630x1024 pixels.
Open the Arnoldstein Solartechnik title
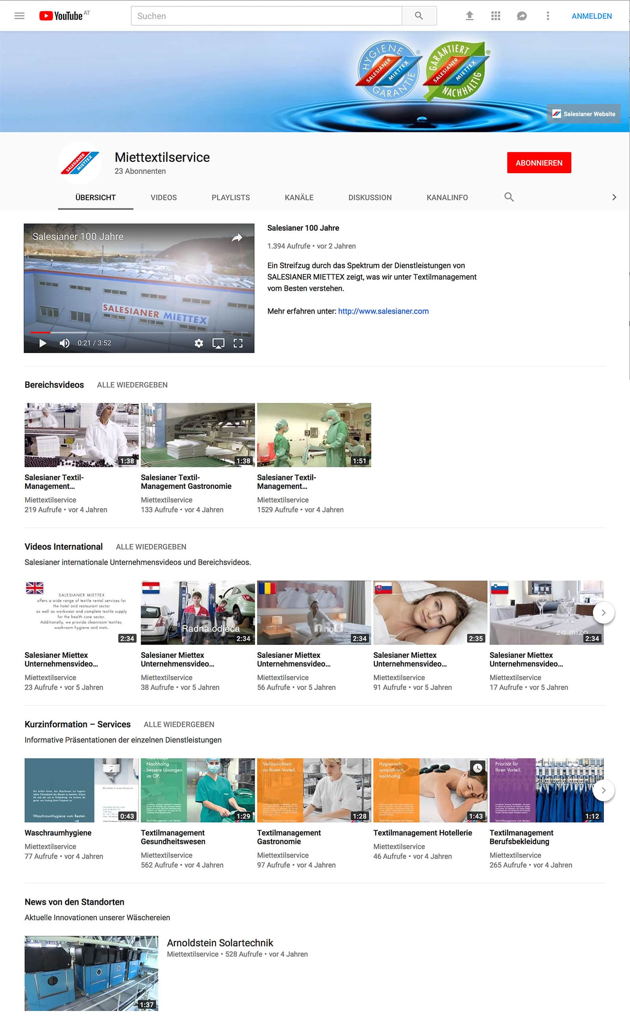(220, 943)
